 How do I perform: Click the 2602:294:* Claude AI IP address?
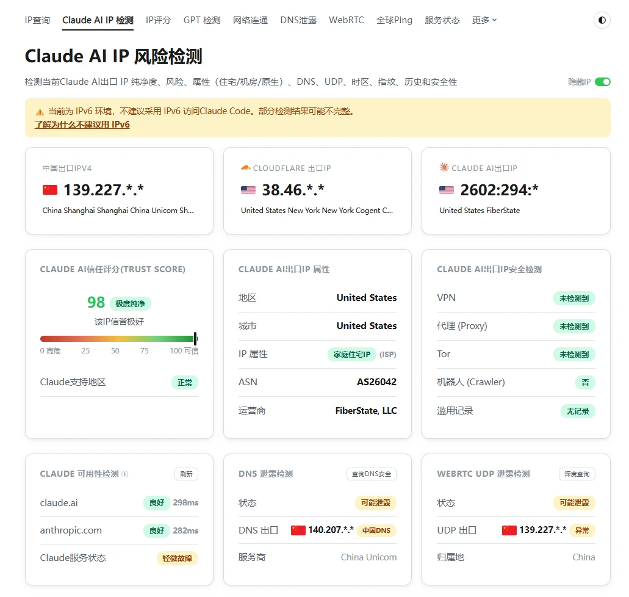click(x=499, y=190)
